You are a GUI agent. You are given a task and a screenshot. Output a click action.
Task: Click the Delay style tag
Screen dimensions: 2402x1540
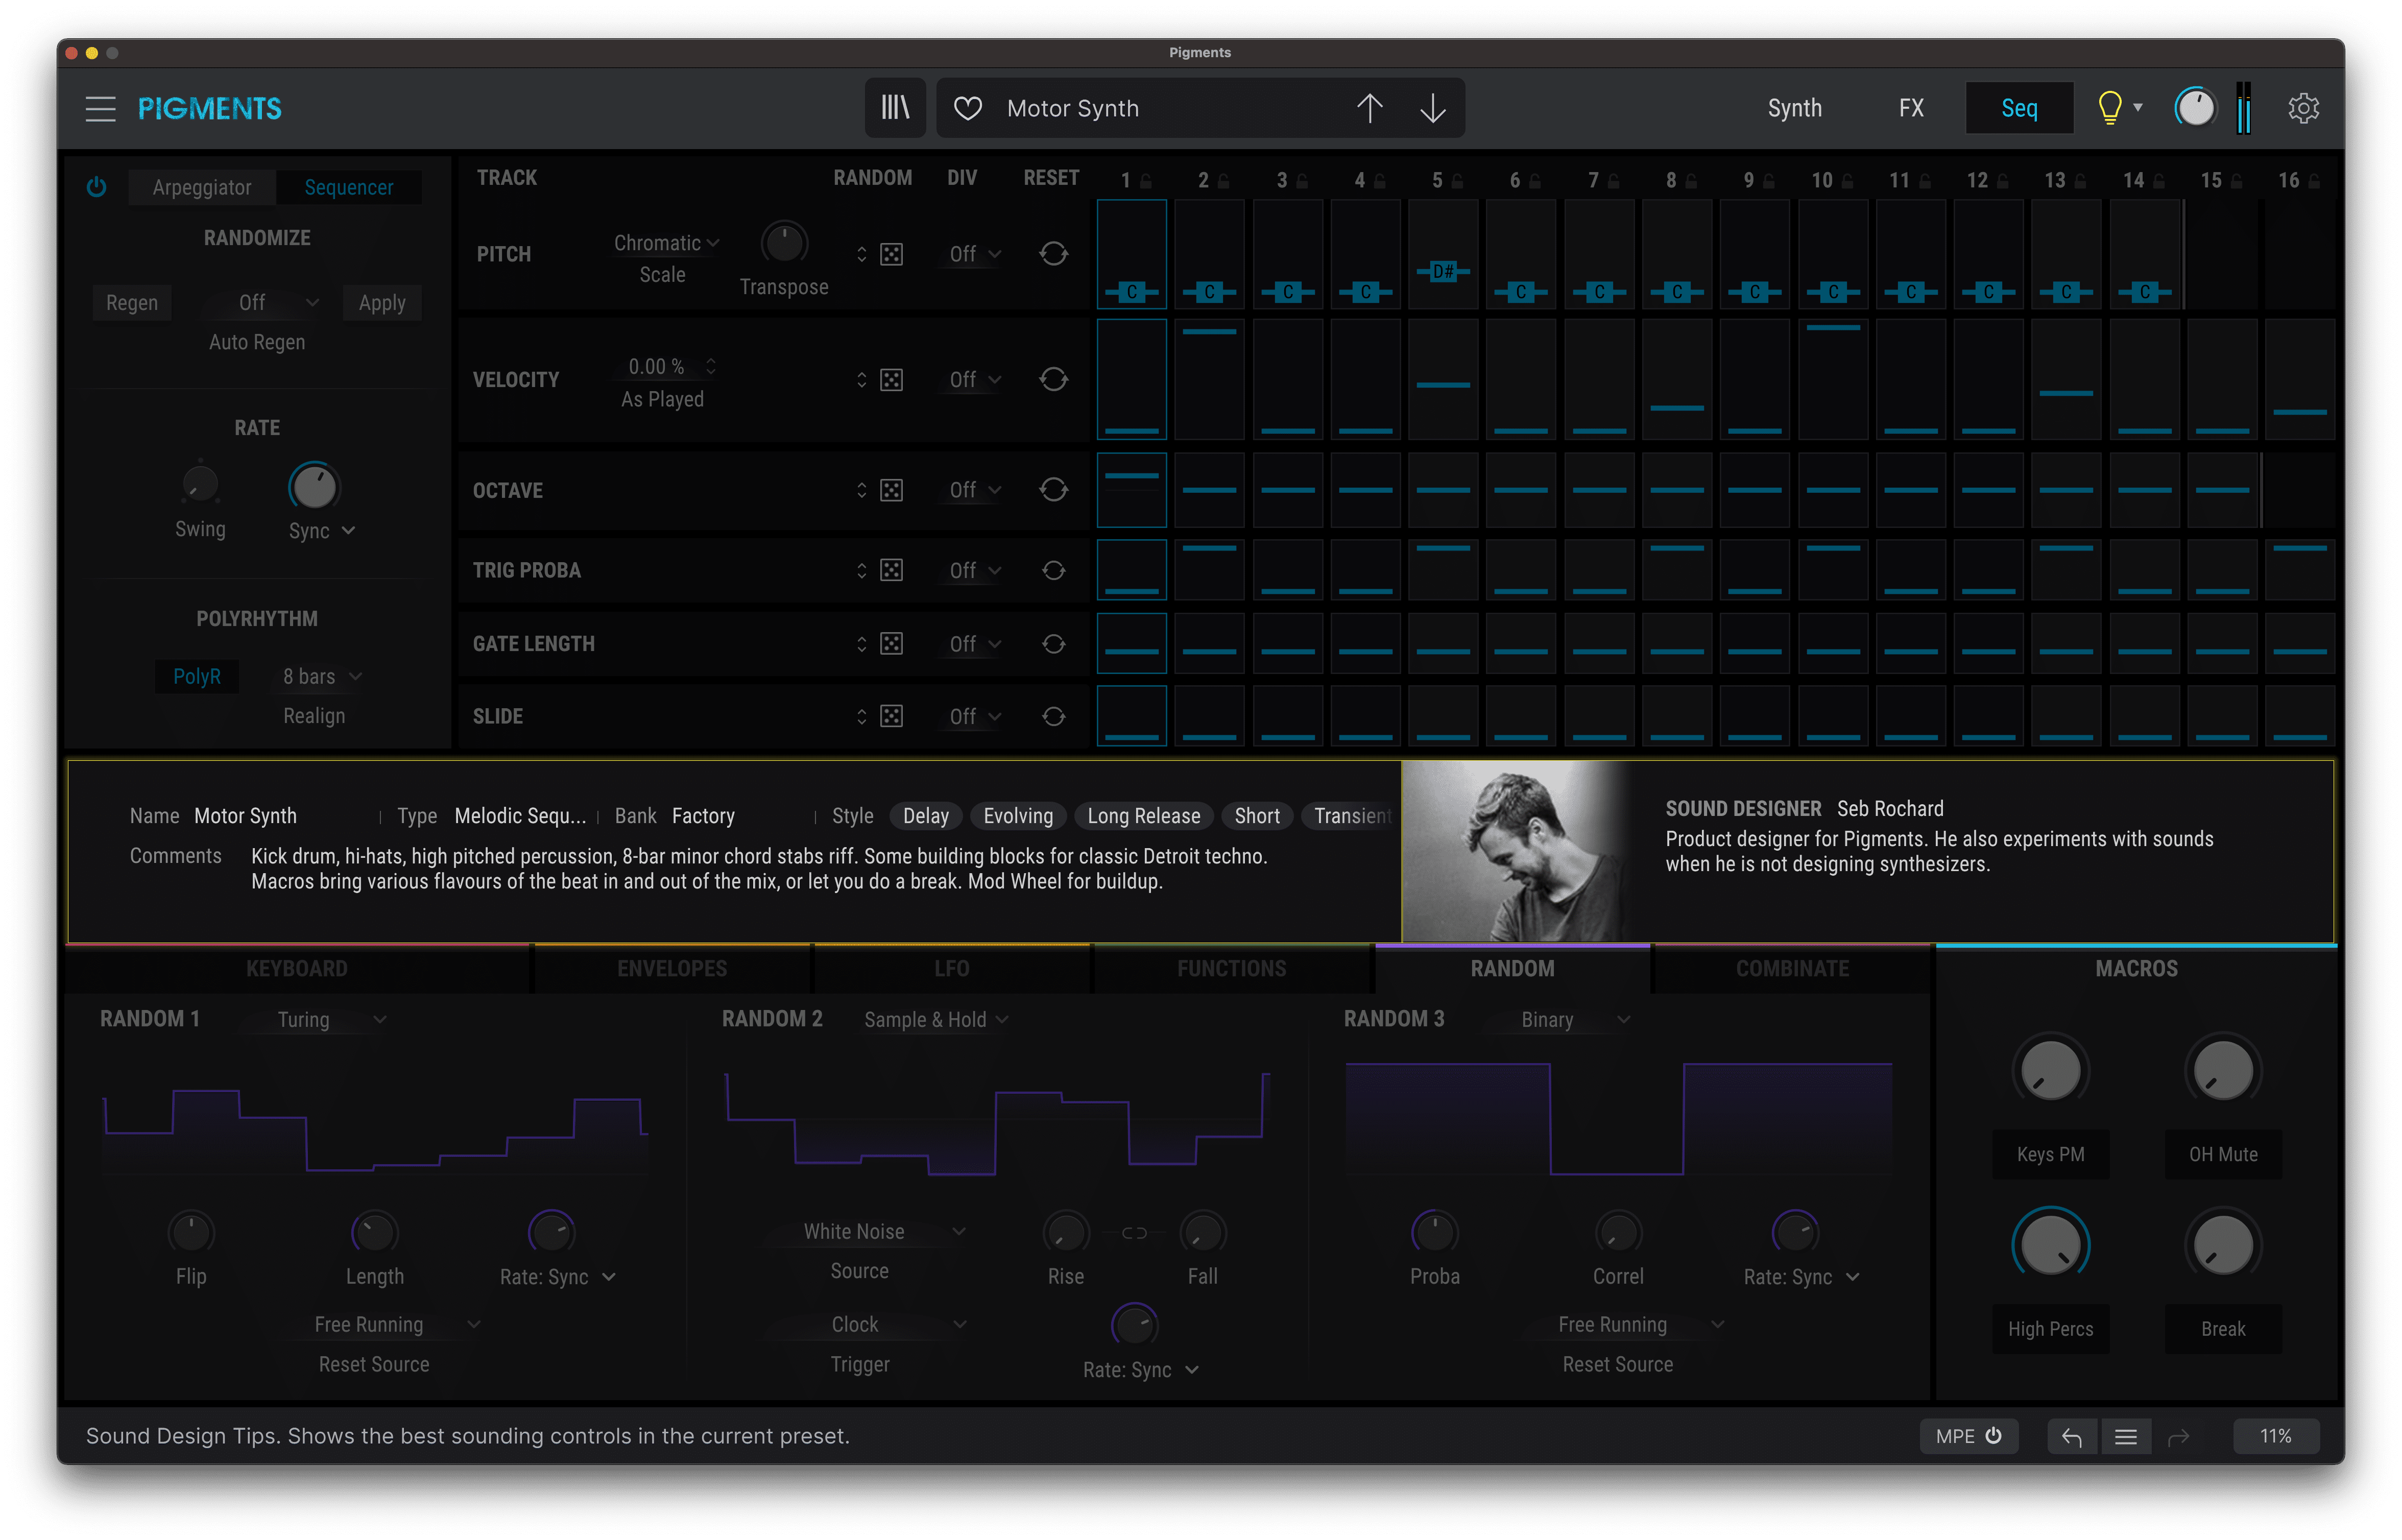pyautogui.click(x=926, y=816)
